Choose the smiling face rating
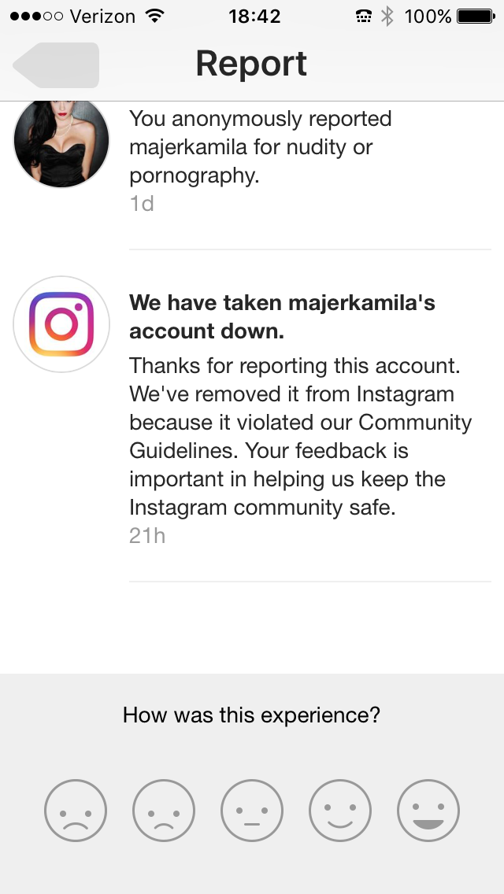The image size is (504, 894). click(x=340, y=811)
